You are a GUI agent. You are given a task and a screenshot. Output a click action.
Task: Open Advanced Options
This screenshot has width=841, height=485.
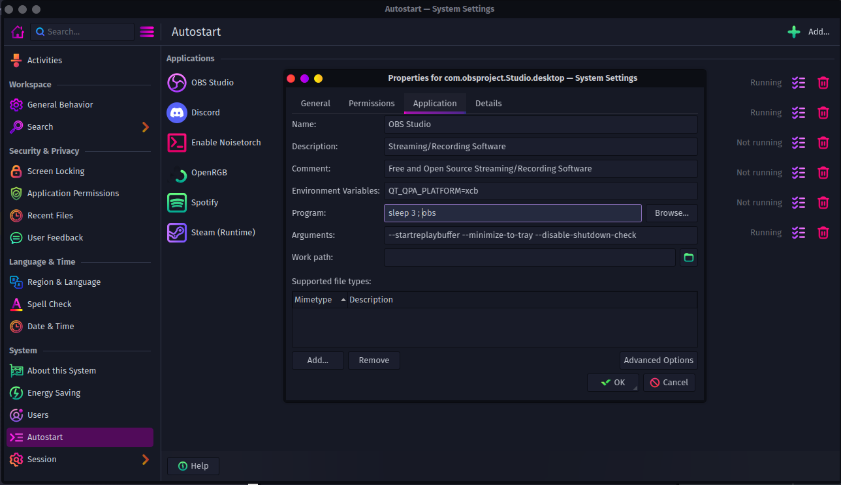point(659,360)
